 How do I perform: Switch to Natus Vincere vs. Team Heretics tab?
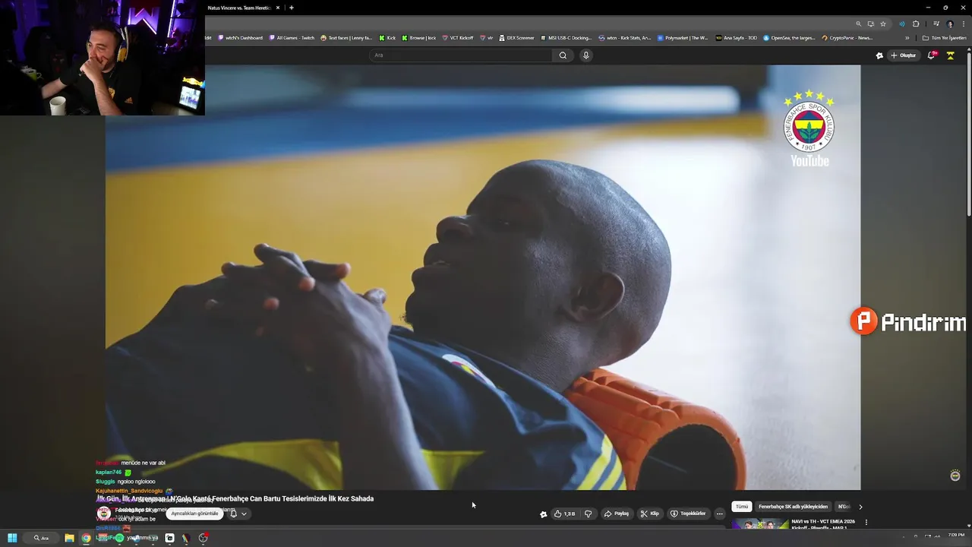pos(239,8)
